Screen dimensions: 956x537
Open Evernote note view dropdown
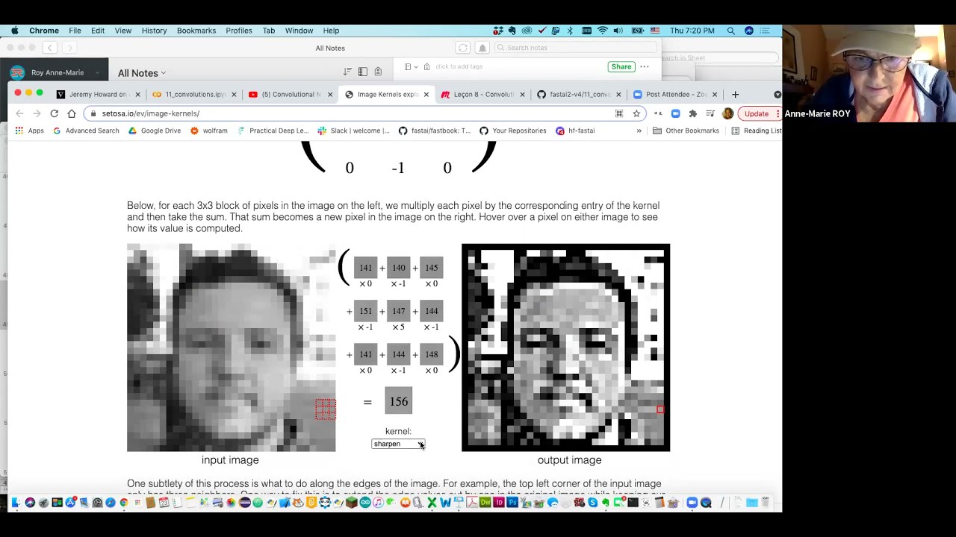tap(411, 66)
